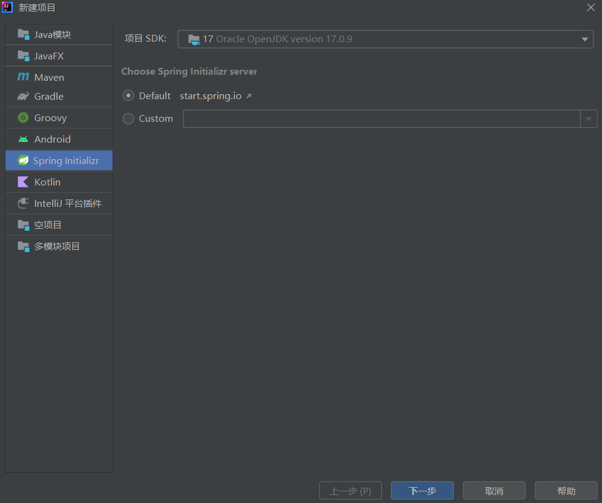Screen dimensions: 602x503
Task: Select the Default server radio button
Action: (128, 95)
